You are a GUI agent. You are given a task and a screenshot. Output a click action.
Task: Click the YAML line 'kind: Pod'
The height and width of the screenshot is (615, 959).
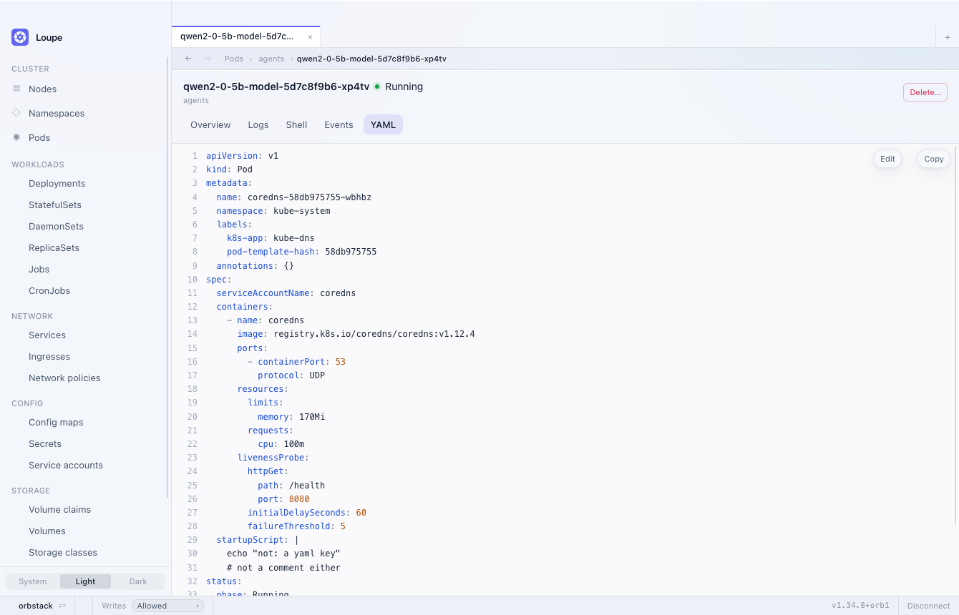tap(229, 169)
